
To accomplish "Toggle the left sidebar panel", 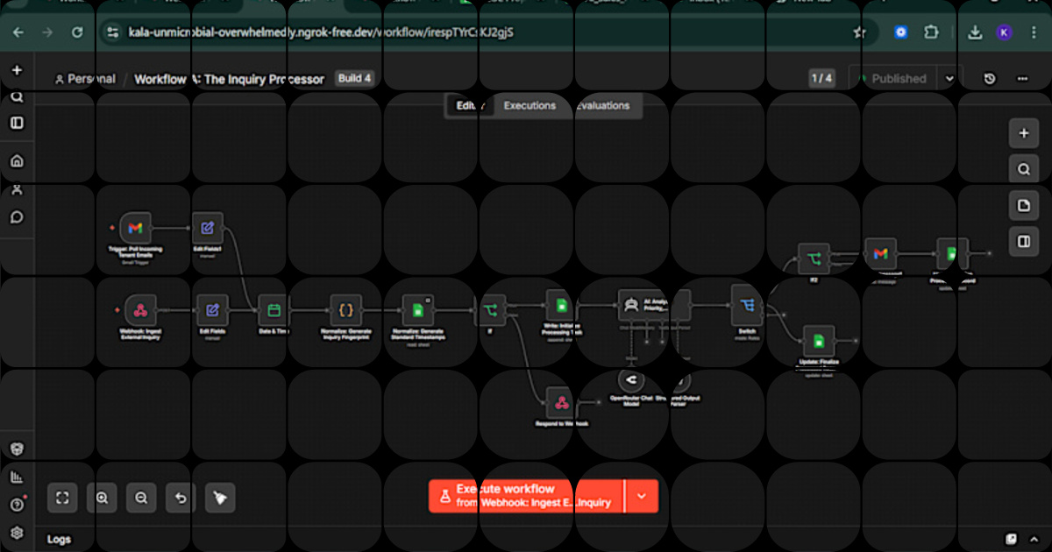I will pos(17,123).
